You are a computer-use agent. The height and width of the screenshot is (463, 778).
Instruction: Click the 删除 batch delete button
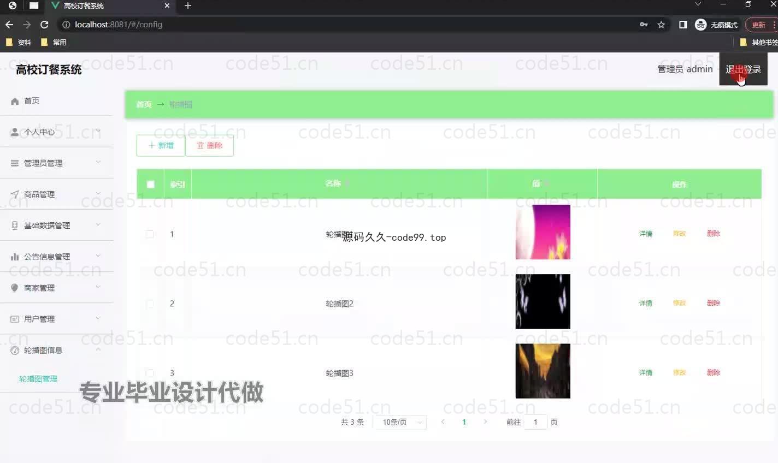click(209, 146)
